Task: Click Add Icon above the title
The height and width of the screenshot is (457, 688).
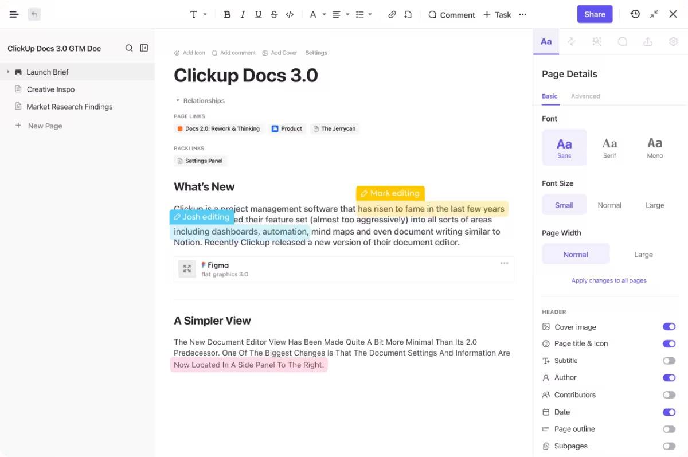Action: tap(190, 53)
